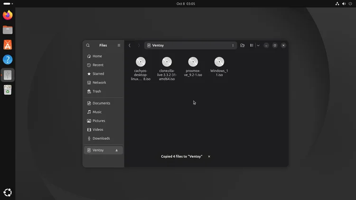This screenshot has height=200, width=356.
Task: Eject the Ventoy drive
Action: click(x=116, y=150)
